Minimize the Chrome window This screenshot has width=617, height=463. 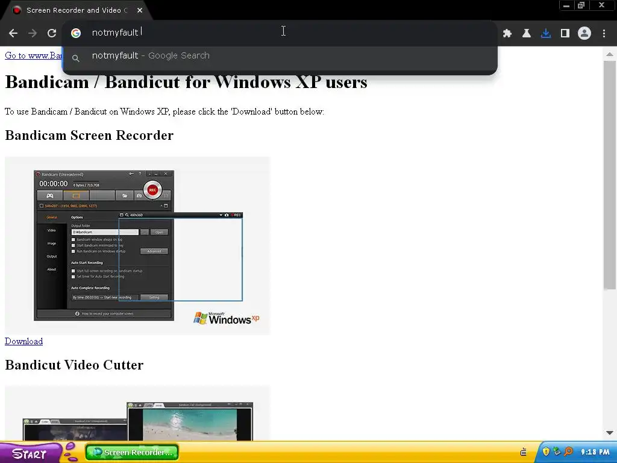[x=566, y=5]
